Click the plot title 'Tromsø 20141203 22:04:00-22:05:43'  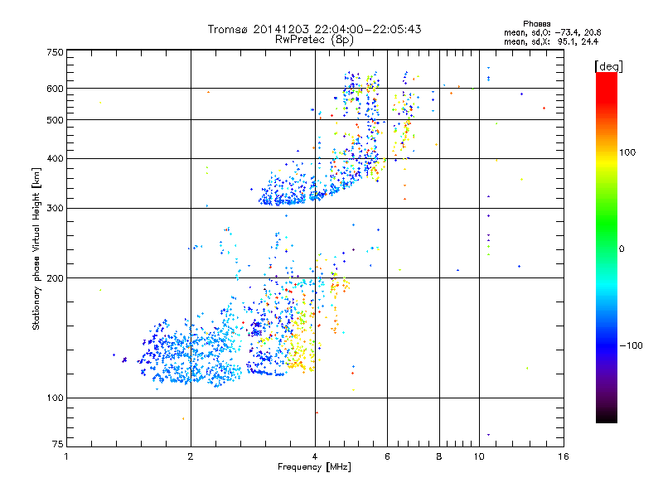point(314,29)
